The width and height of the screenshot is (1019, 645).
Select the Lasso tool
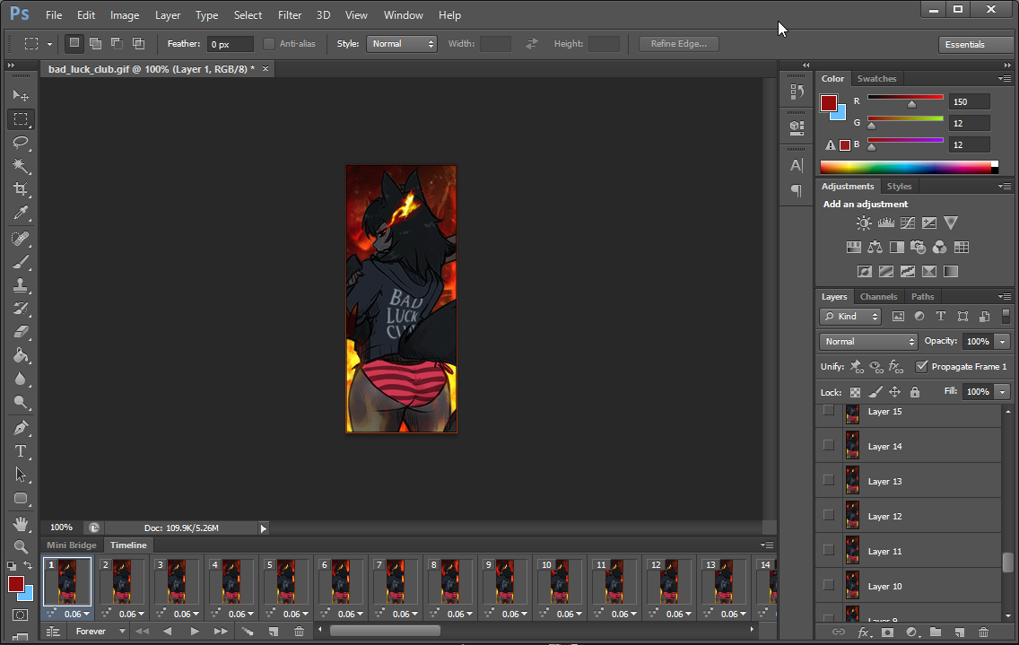click(21, 143)
